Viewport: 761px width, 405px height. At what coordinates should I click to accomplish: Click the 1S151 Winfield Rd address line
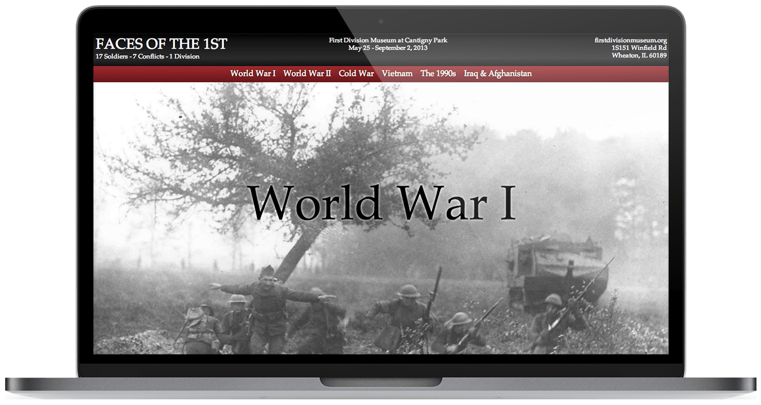point(639,48)
